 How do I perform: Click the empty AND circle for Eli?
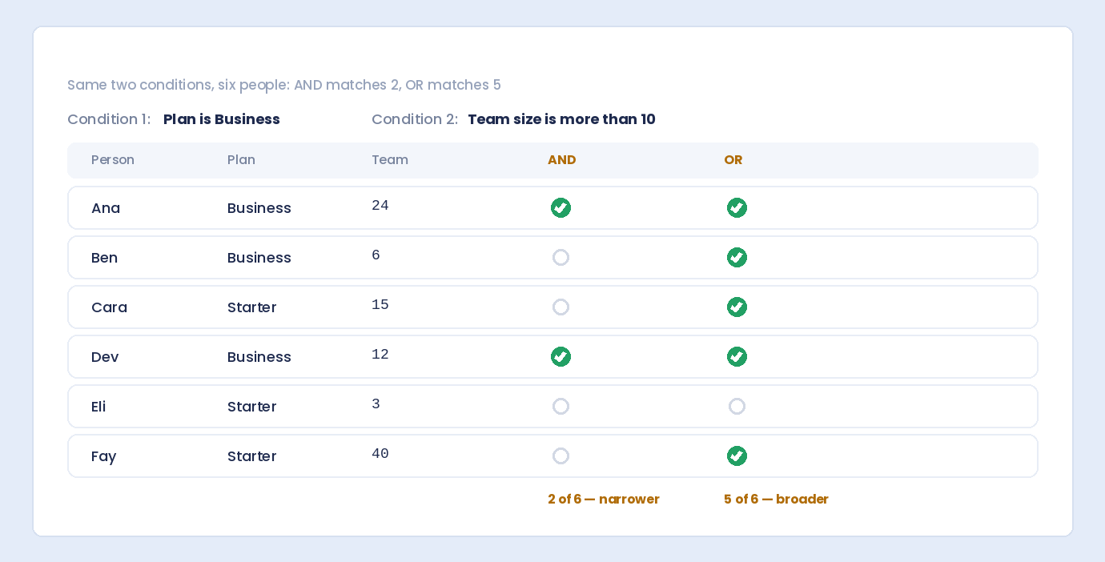(x=561, y=407)
